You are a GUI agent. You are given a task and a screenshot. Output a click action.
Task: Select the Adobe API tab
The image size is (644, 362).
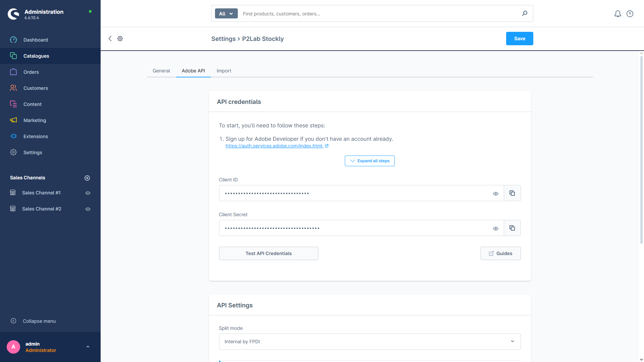pyautogui.click(x=193, y=71)
